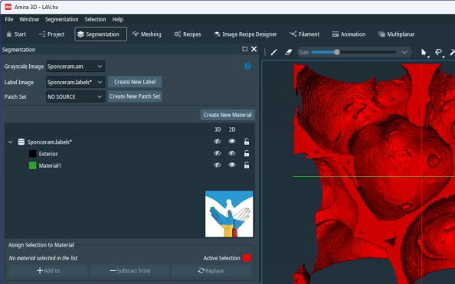This screenshot has width=455, height=284.
Task: Undock the Segmentation panel with square icon
Action: [x=245, y=49]
